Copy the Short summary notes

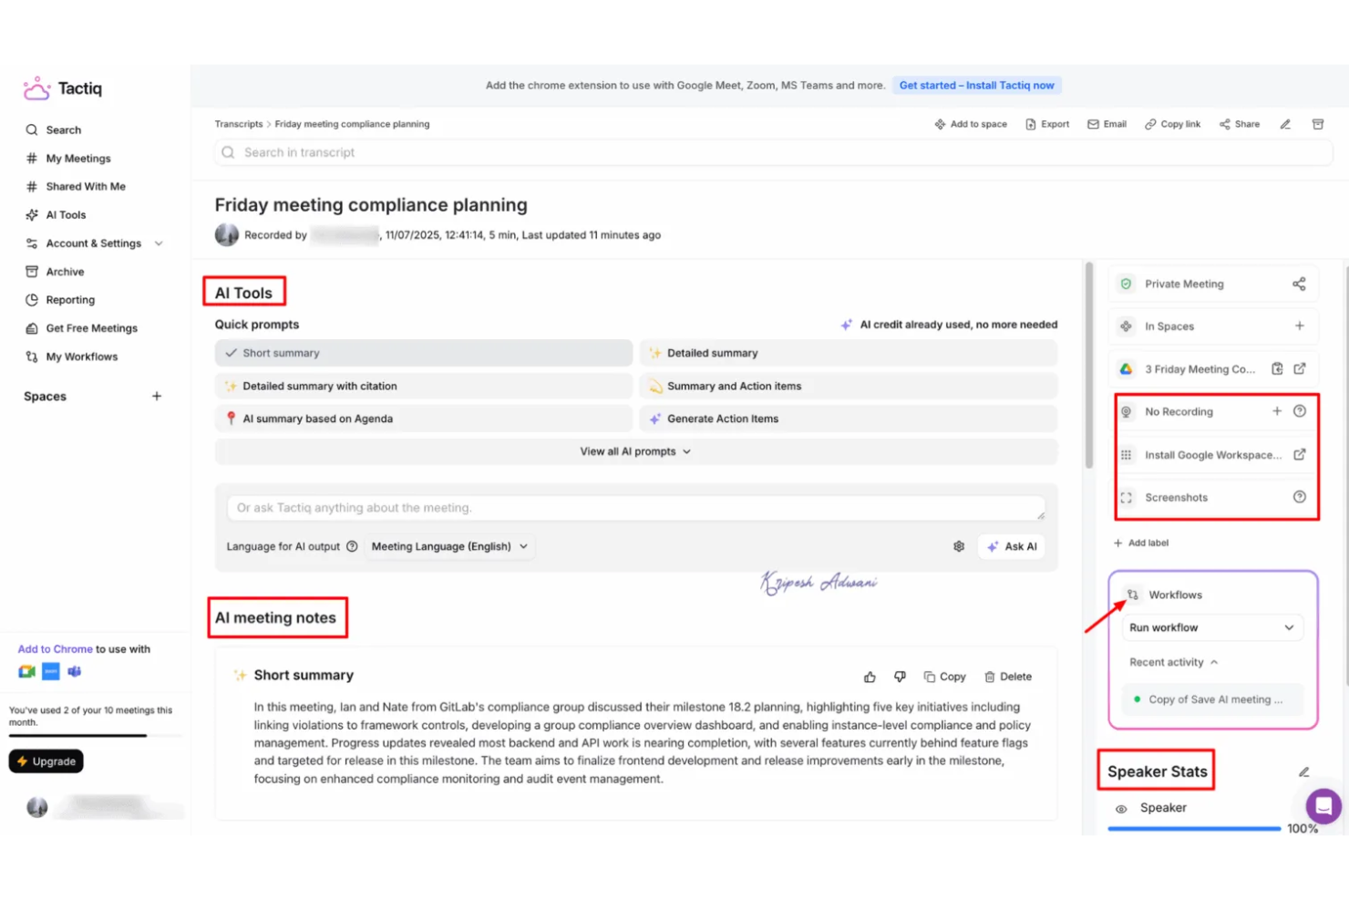point(944,677)
